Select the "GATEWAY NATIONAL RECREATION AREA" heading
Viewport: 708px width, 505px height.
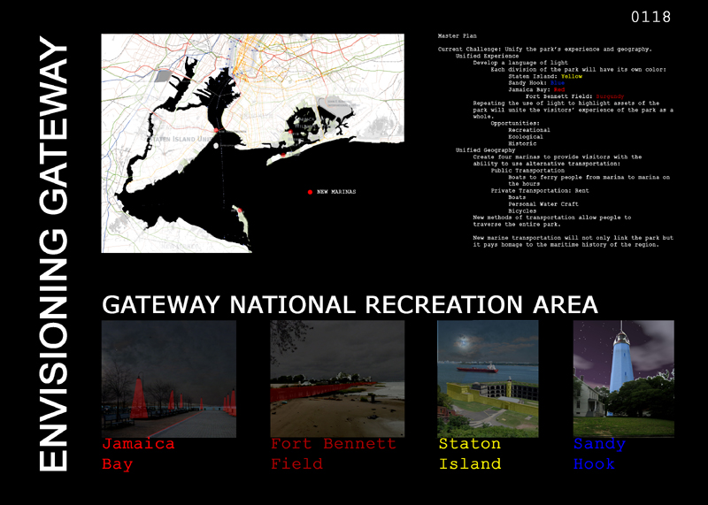coord(350,304)
